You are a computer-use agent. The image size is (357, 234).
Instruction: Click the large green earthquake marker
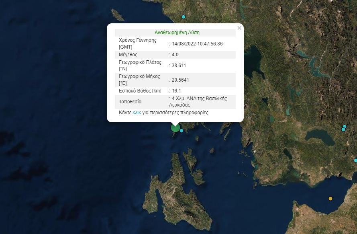click(175, 128)
